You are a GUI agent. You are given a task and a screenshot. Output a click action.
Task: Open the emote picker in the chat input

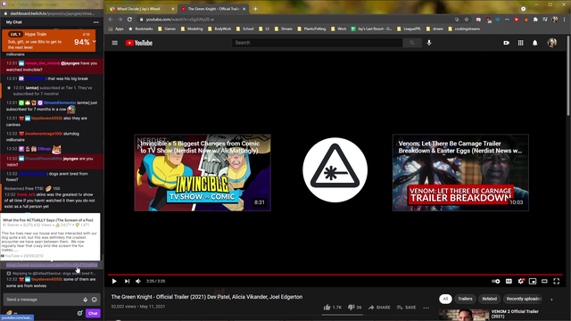coord(95,300)
